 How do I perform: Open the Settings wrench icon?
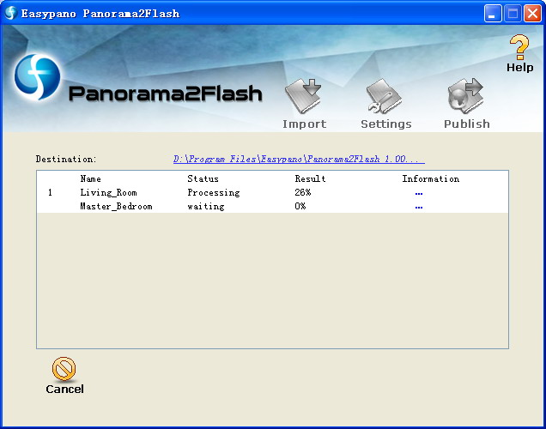point(384,96)
